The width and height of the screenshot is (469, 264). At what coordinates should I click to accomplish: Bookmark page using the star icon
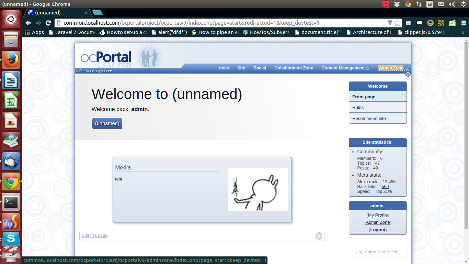pos(397,23)
